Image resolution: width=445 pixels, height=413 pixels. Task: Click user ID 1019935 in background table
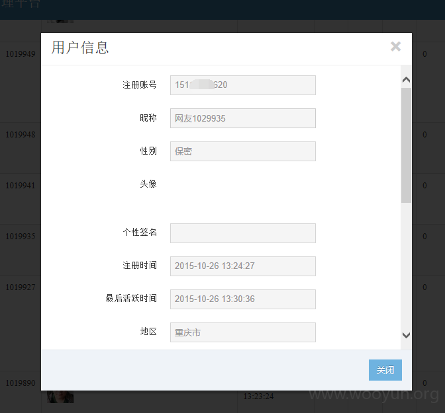click(21, 237)
